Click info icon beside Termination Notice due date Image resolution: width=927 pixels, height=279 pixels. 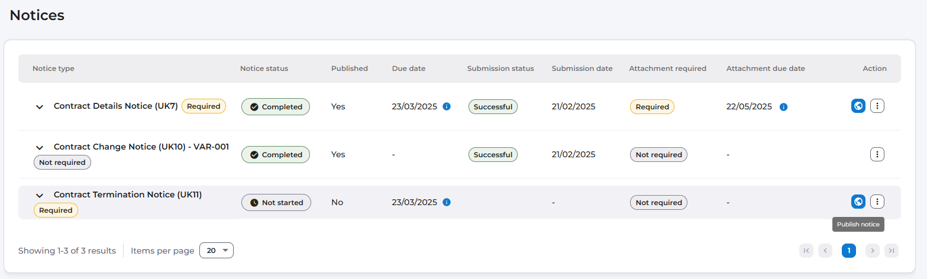pyautogui.click(x=447, y=202)
